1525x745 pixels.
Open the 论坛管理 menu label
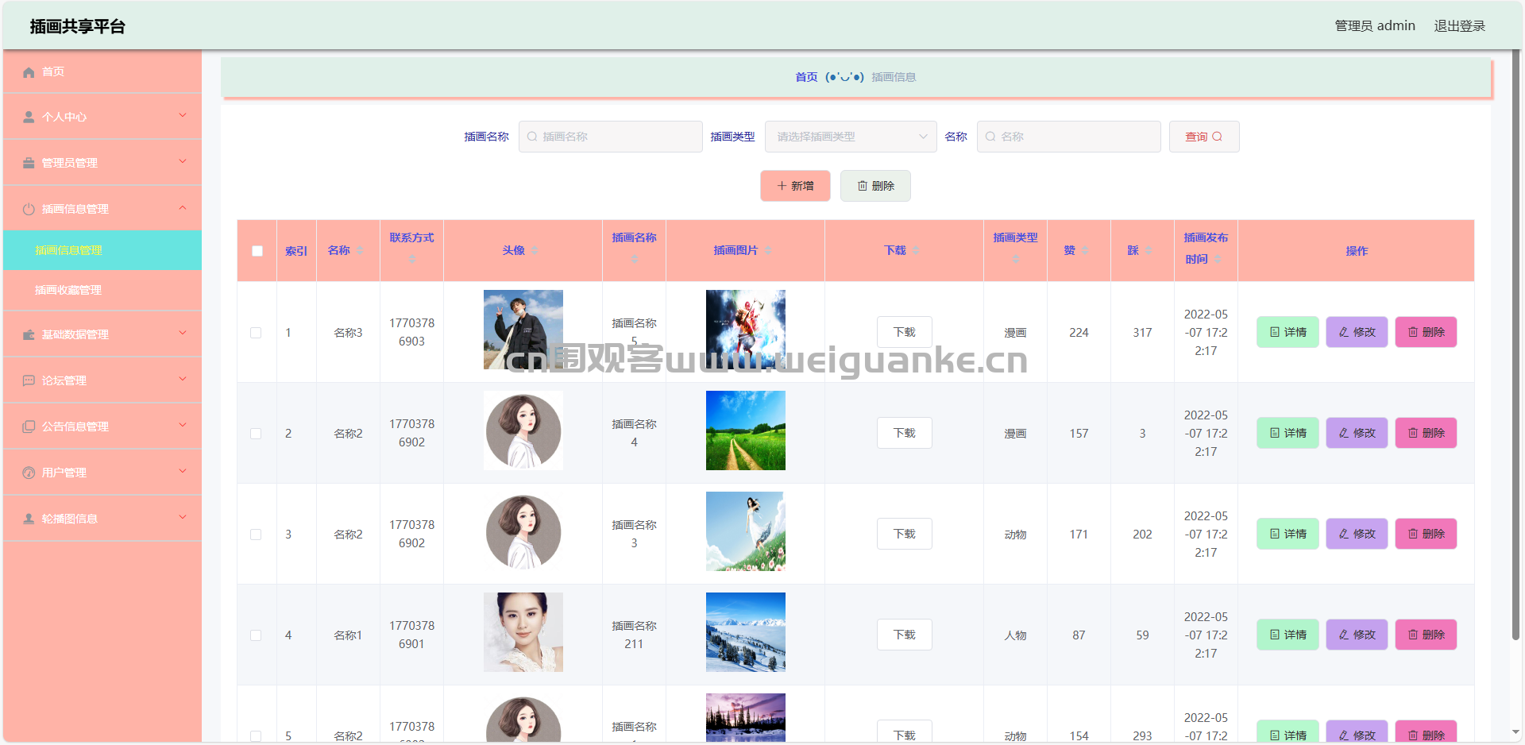point(64,381)
